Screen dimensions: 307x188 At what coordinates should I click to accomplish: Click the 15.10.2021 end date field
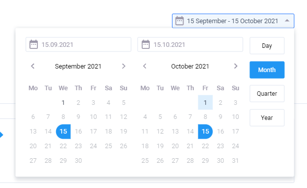pyautogui.click(x=190, y=44)
